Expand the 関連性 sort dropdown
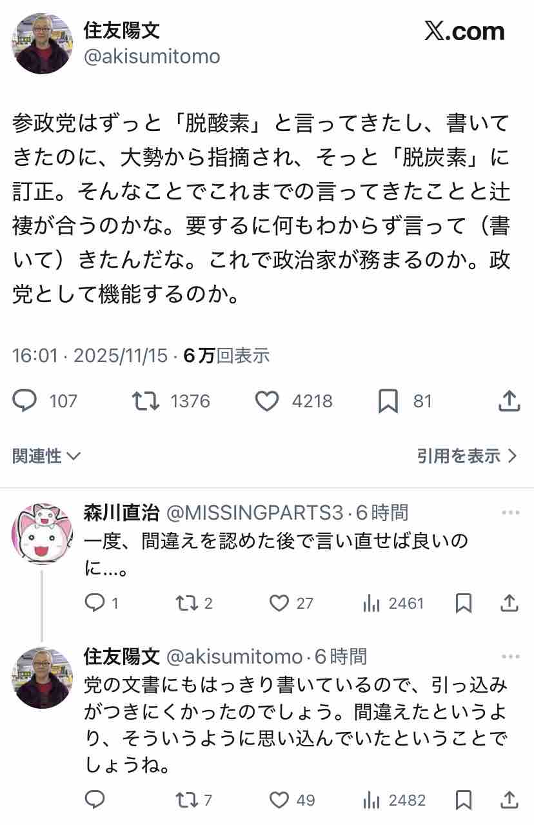 click(x=46, y=456)
